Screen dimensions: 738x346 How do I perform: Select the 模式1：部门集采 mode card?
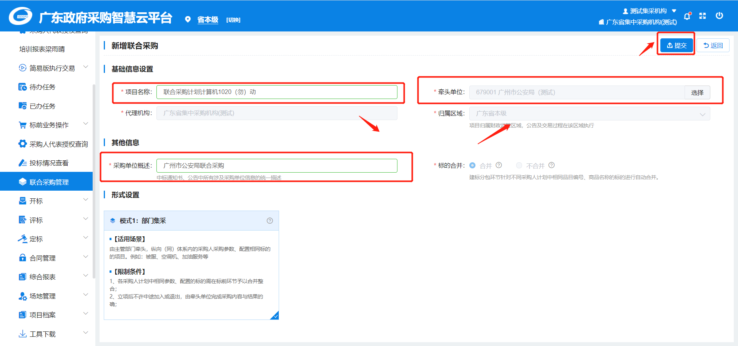[191, 265]
